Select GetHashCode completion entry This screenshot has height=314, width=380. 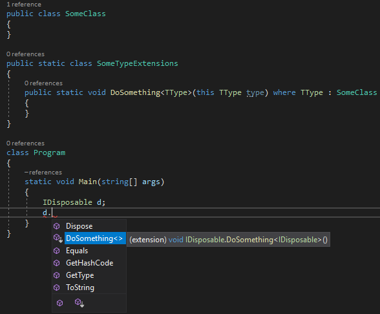[x=89, y=263]
